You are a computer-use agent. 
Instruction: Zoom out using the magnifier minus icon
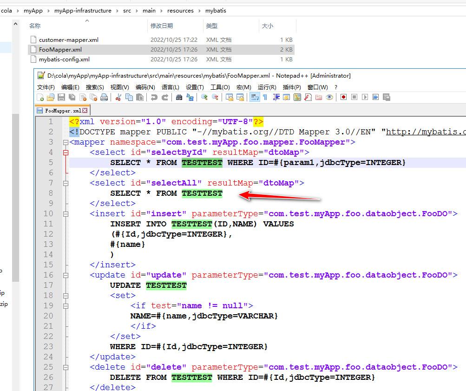point(215,97)
